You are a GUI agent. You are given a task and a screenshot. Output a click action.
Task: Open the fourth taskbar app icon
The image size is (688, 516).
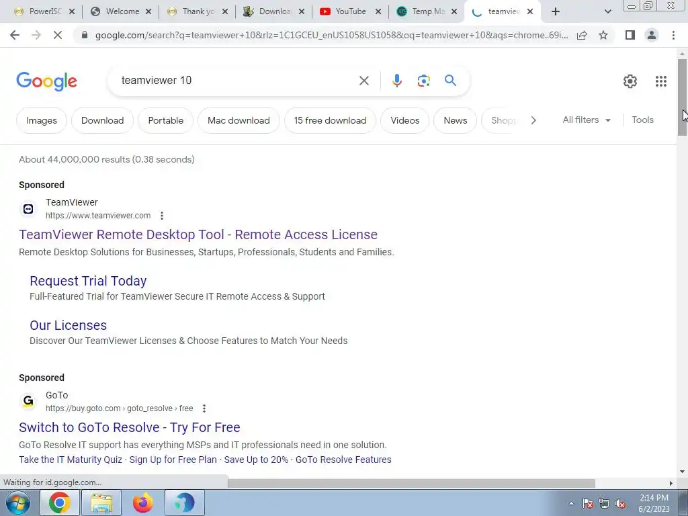(x=184, y=503)
